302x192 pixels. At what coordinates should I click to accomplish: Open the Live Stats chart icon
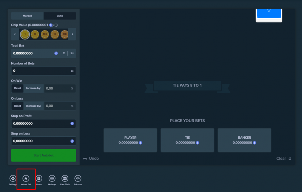click(x=65, y=178)
